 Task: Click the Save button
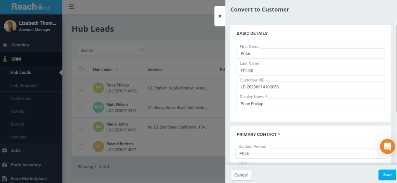(387, 175)
